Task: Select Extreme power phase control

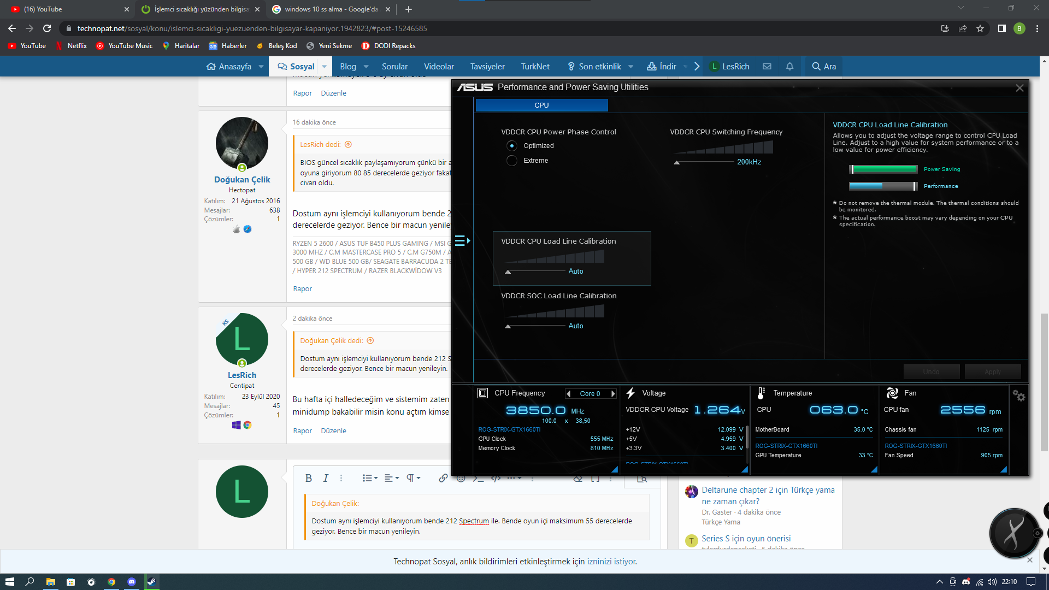Action: click(512, 161)
